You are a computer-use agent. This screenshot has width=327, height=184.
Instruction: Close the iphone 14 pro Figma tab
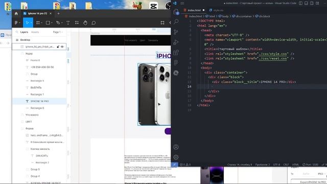click(x=51, y=14)
